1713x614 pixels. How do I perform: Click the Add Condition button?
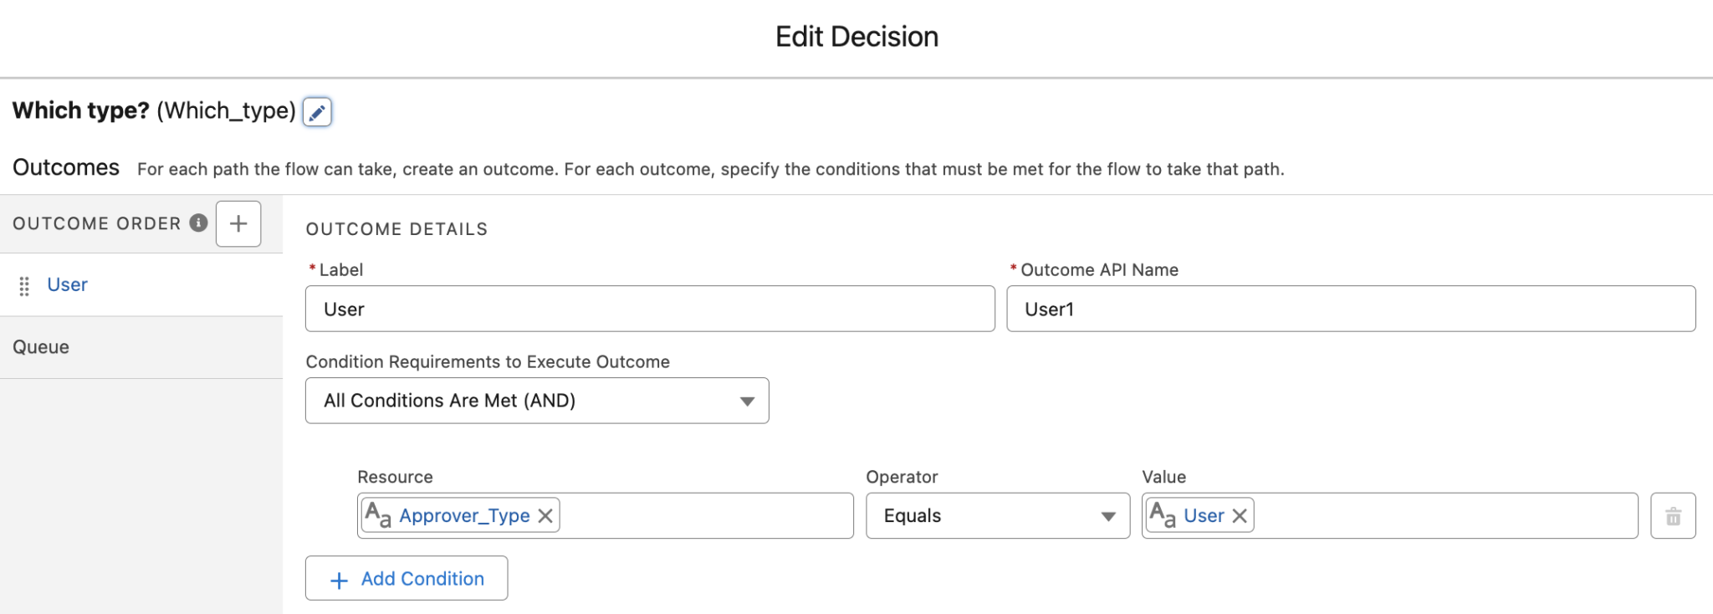coord(407,579)
